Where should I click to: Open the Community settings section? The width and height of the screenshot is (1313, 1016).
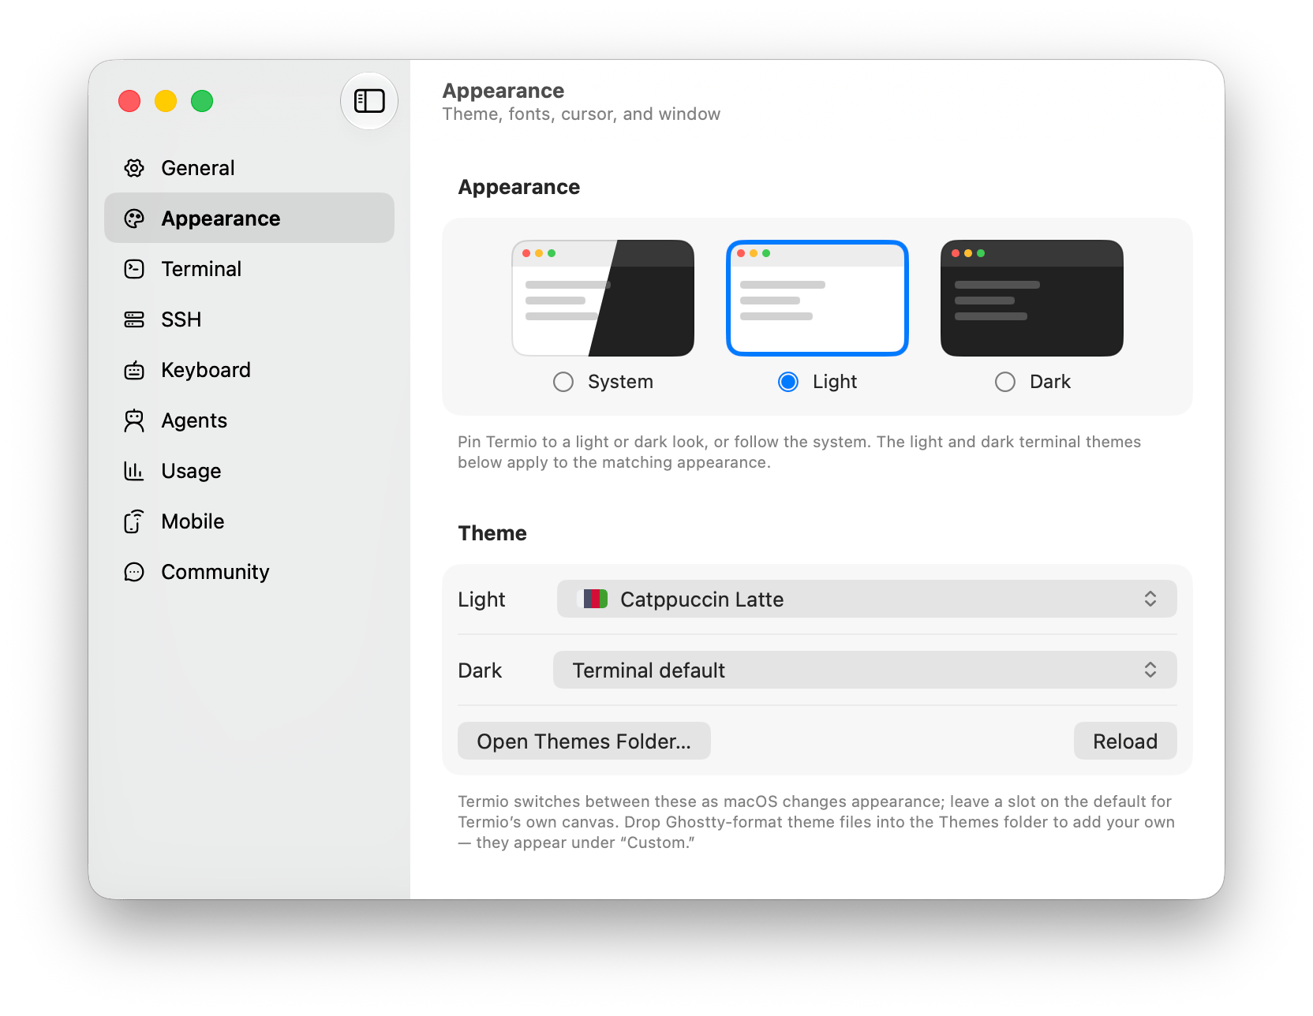coord(249,572)
